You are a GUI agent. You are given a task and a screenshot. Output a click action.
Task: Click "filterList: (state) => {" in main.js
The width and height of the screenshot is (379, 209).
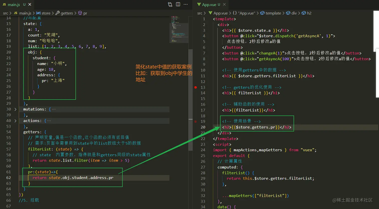tap(56, 149)
